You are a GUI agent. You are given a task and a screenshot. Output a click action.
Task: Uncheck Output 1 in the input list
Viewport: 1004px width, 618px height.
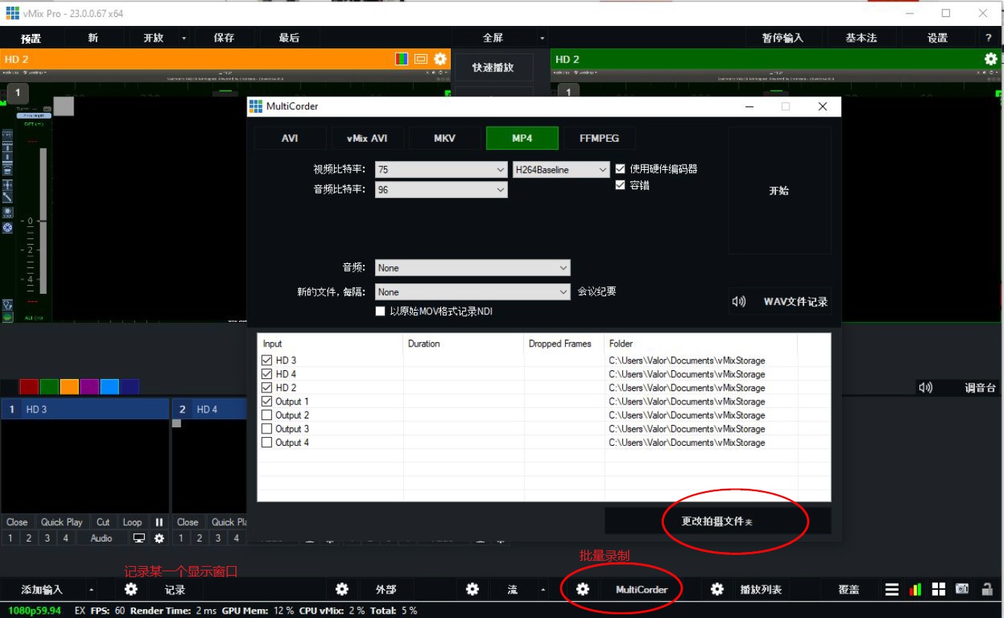[267, 401]
